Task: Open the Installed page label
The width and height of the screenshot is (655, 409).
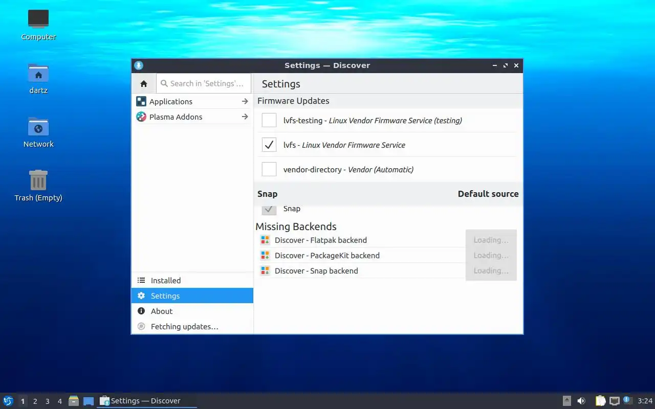Action: click(x=166, y=280)
